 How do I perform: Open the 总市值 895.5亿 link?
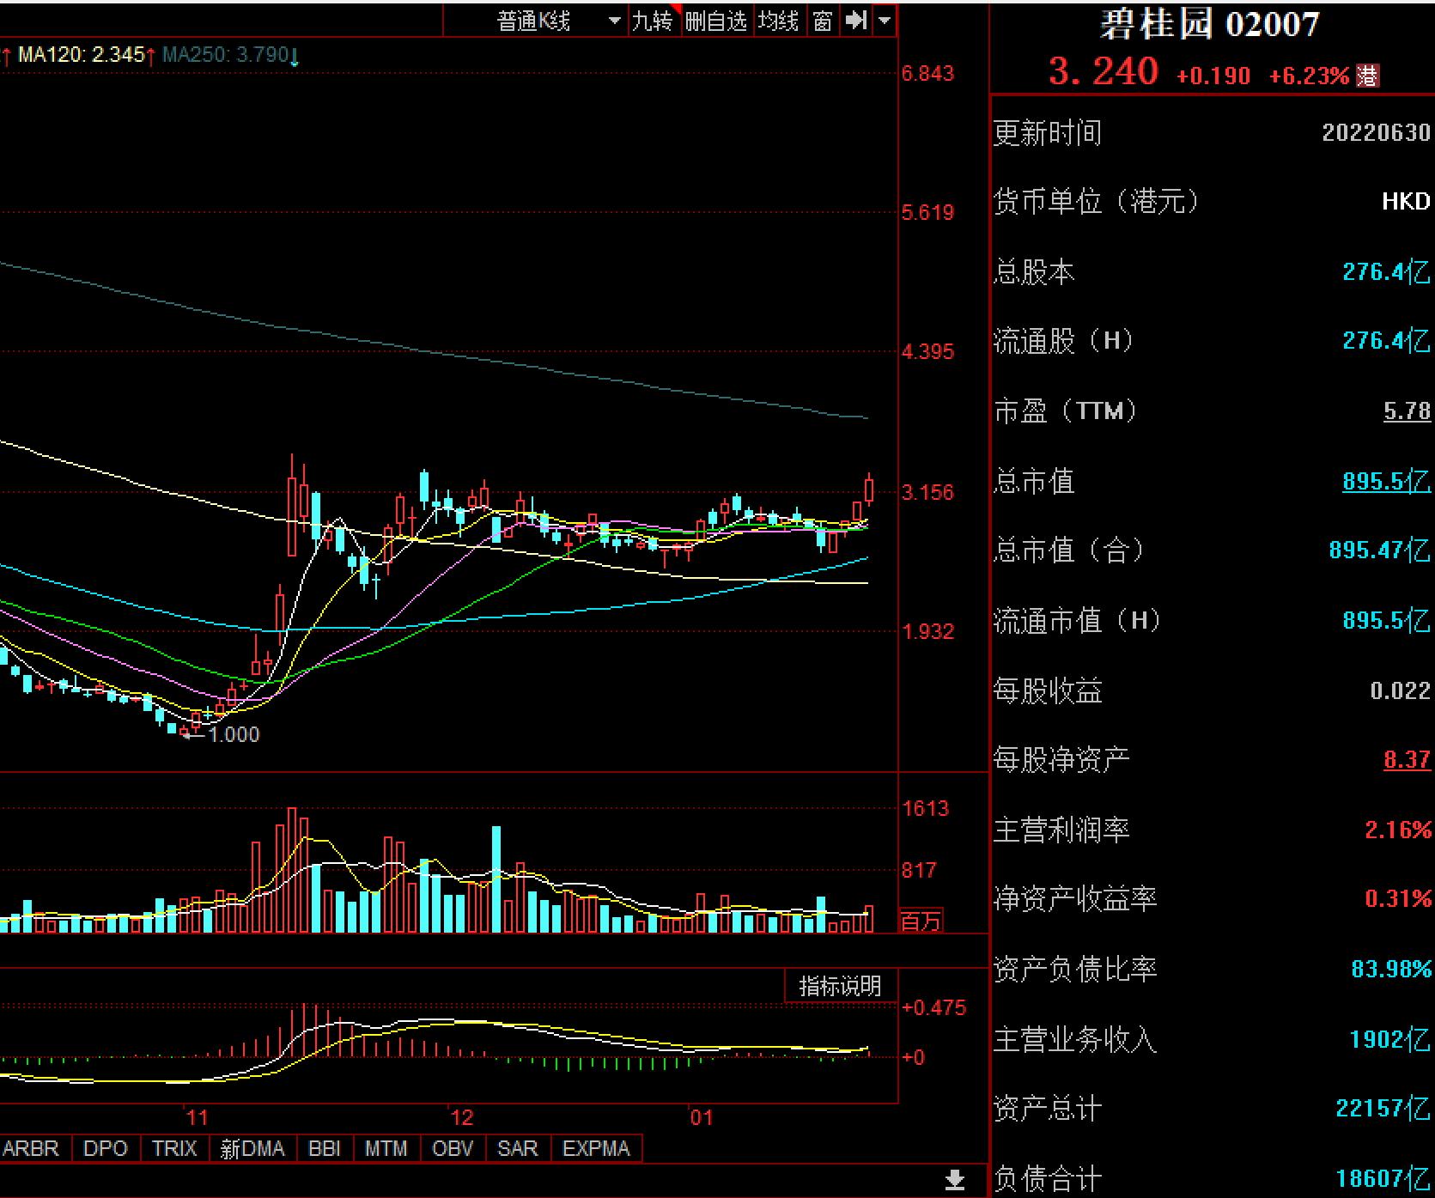[x=1386, y=481]
